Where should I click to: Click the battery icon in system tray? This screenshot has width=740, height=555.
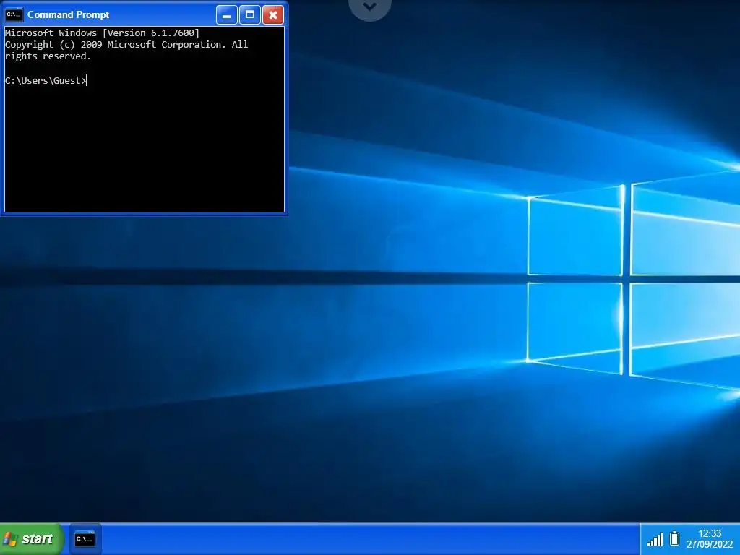pyautogui.click(x=675, y=538)
